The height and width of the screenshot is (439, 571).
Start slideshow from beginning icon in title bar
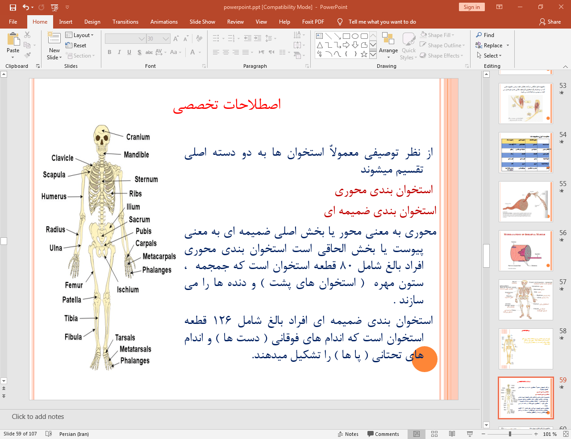(x=54, y=7)
